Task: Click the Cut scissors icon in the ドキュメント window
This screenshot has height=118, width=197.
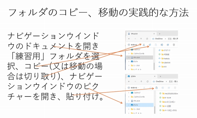Action: point(144,45)
